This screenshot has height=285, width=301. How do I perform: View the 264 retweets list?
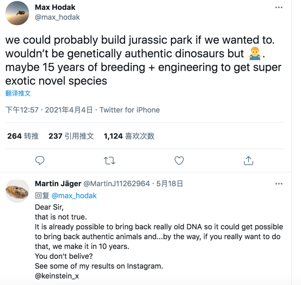click(x=23, y=136)
